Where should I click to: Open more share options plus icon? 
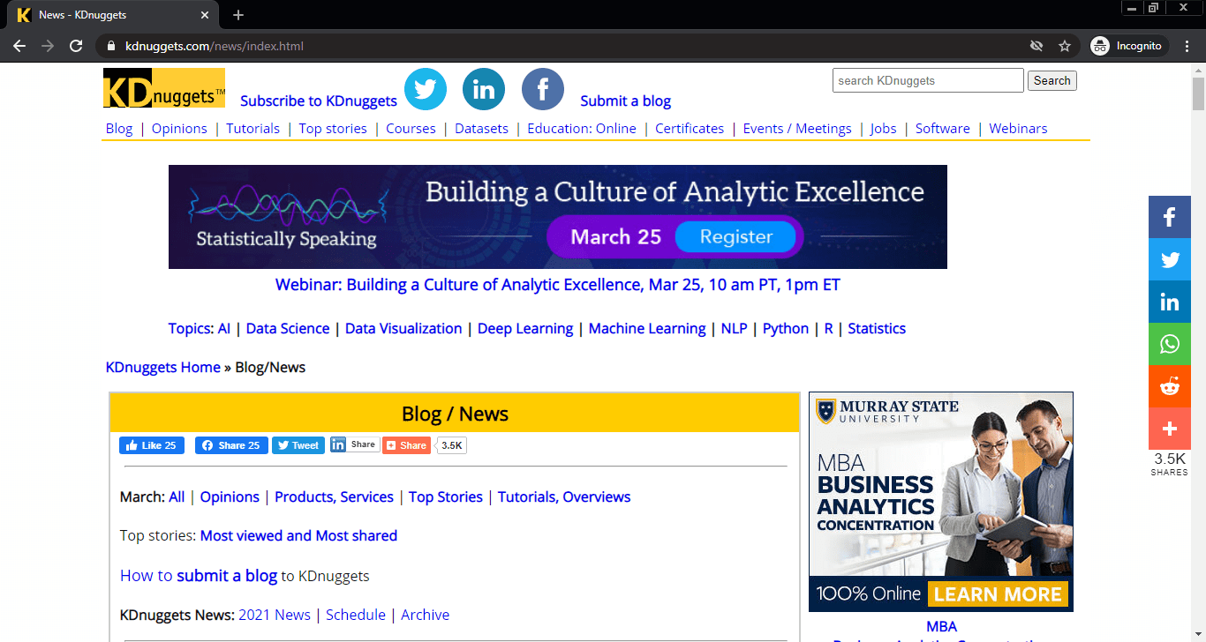(1170, 429)
